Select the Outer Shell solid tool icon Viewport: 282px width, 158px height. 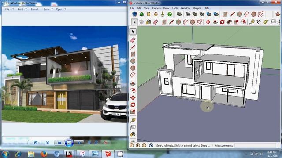click(x=179, y=14)
